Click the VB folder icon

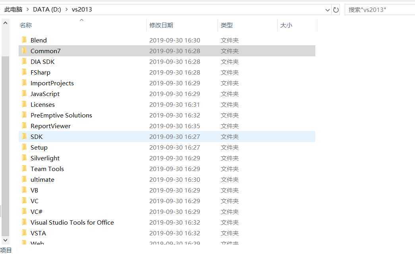(24, 190)
